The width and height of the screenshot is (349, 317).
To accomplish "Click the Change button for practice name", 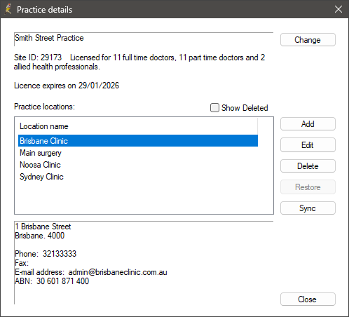I will (x=308, y=40).
